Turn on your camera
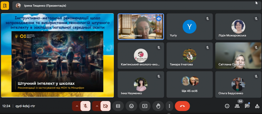This screenshot has height=114, width=262. tap(105, 106)
